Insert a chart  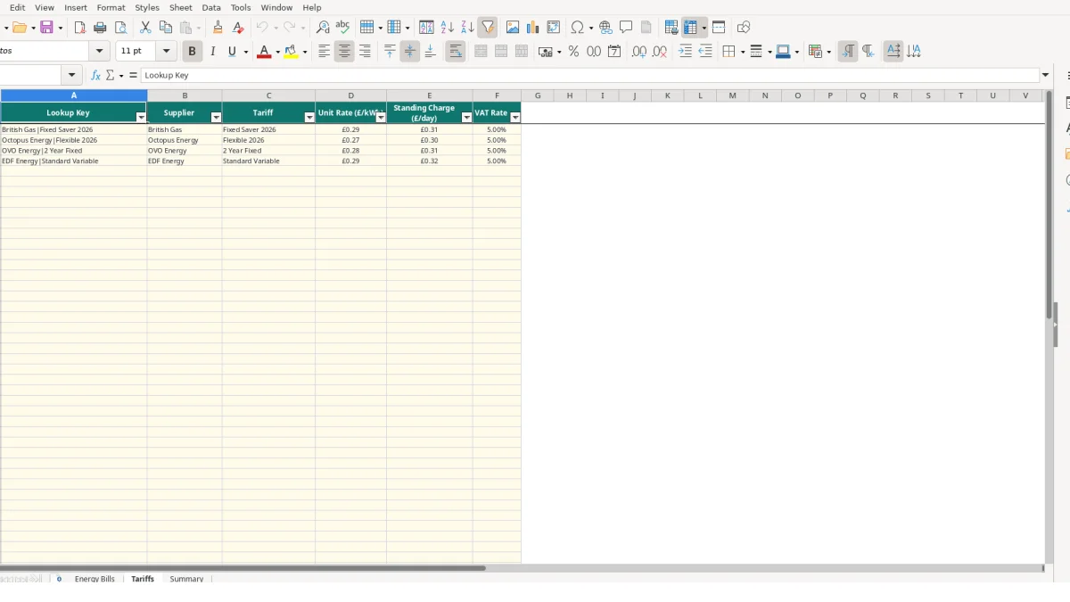tap(533, 28)
